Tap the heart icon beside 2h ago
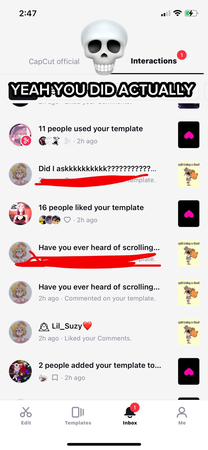 coord(67,220)
